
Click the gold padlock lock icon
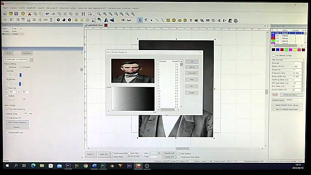(x=76, y=20)
